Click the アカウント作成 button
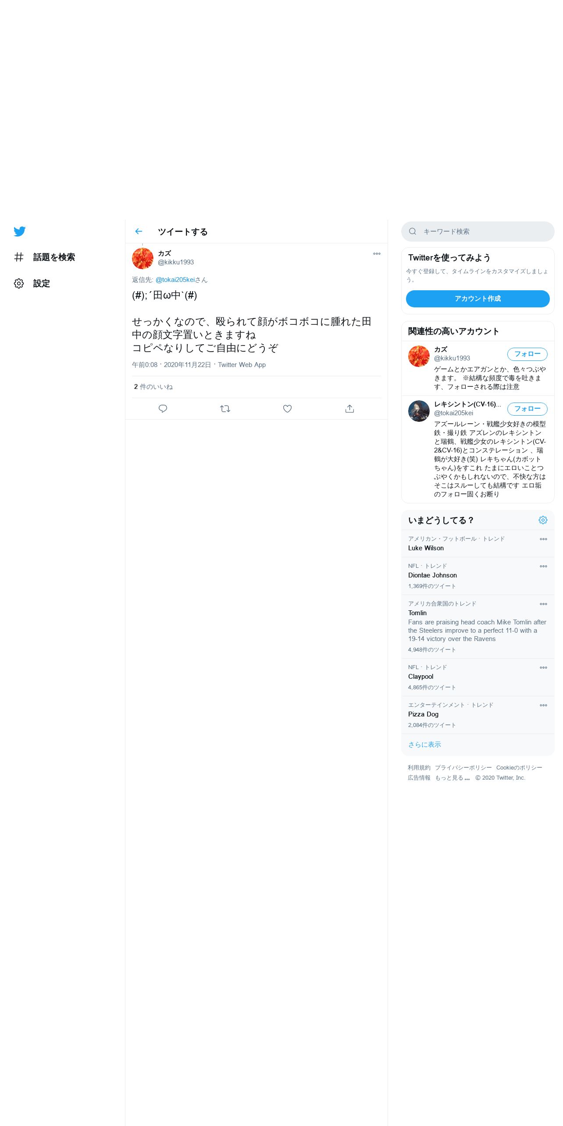Viewport: 563px width, 1126px height. point(477,299)
